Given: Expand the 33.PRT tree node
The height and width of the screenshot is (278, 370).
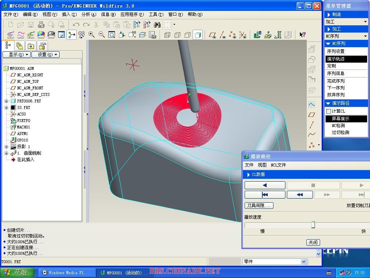Looking at the screenshot, I should (7, 108).
